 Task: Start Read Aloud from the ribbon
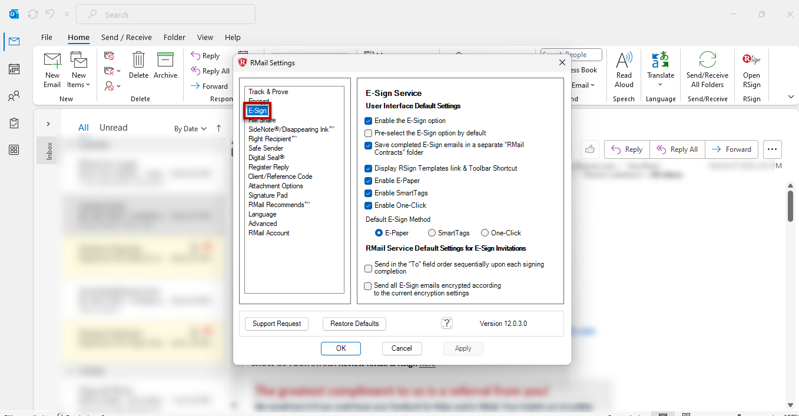[624, 69]
